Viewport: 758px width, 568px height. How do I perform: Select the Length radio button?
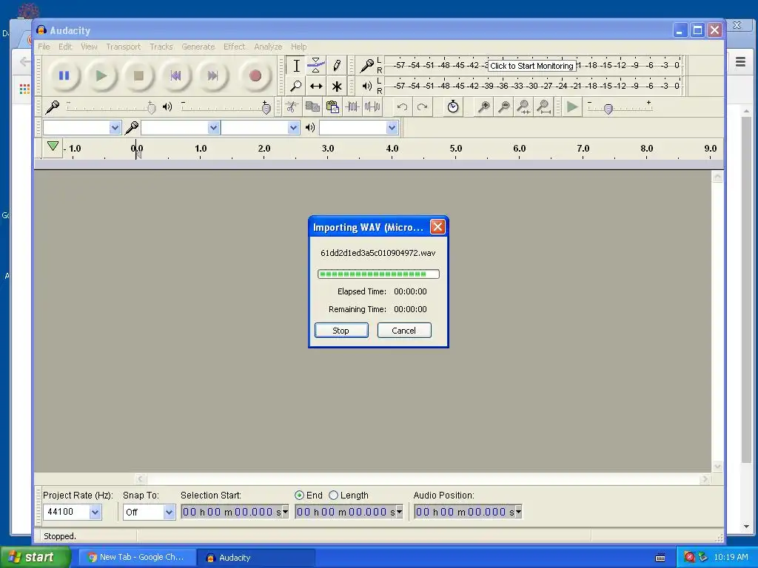click(x=333, y=495)
